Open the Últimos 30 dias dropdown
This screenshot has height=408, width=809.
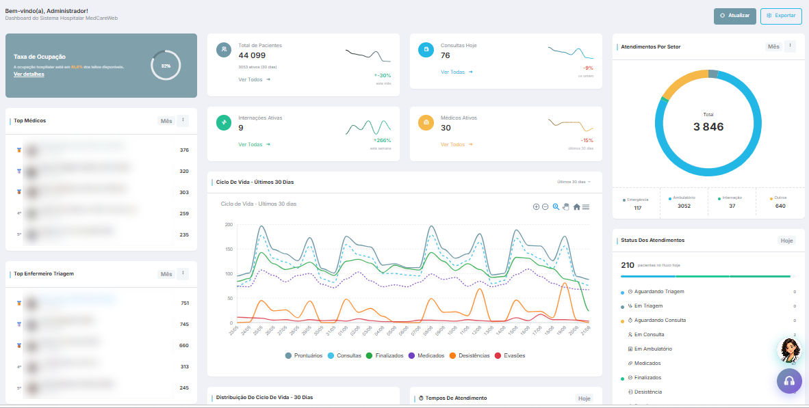click(x=574, y=182)
